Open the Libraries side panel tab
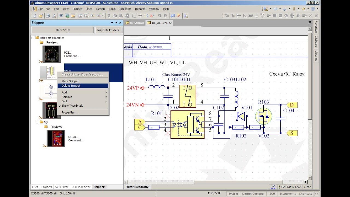This screenshot has height=197, width=350. click(316, 56)
